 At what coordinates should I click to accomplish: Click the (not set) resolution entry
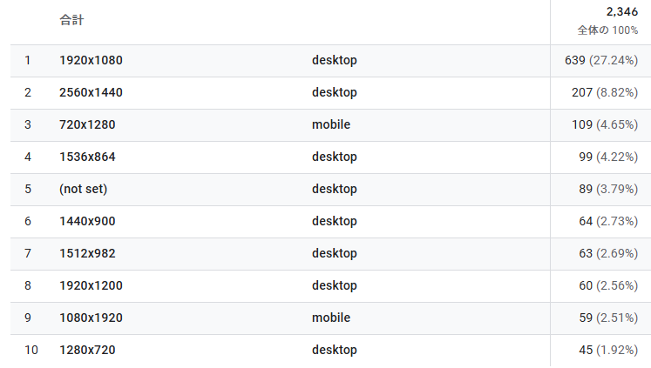[84, 190]
